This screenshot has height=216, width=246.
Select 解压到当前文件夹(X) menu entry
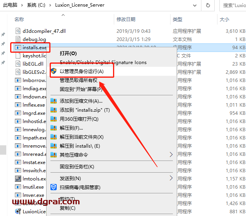(x=81, y=137)
